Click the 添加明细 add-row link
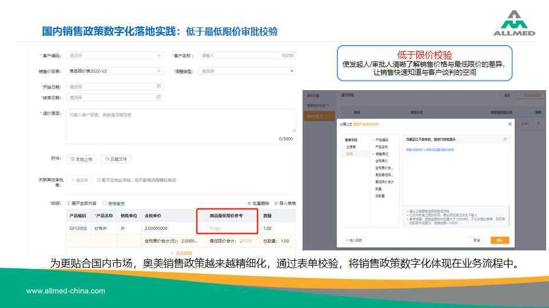The width and height of the screenshot is (549, 308). 181,253
